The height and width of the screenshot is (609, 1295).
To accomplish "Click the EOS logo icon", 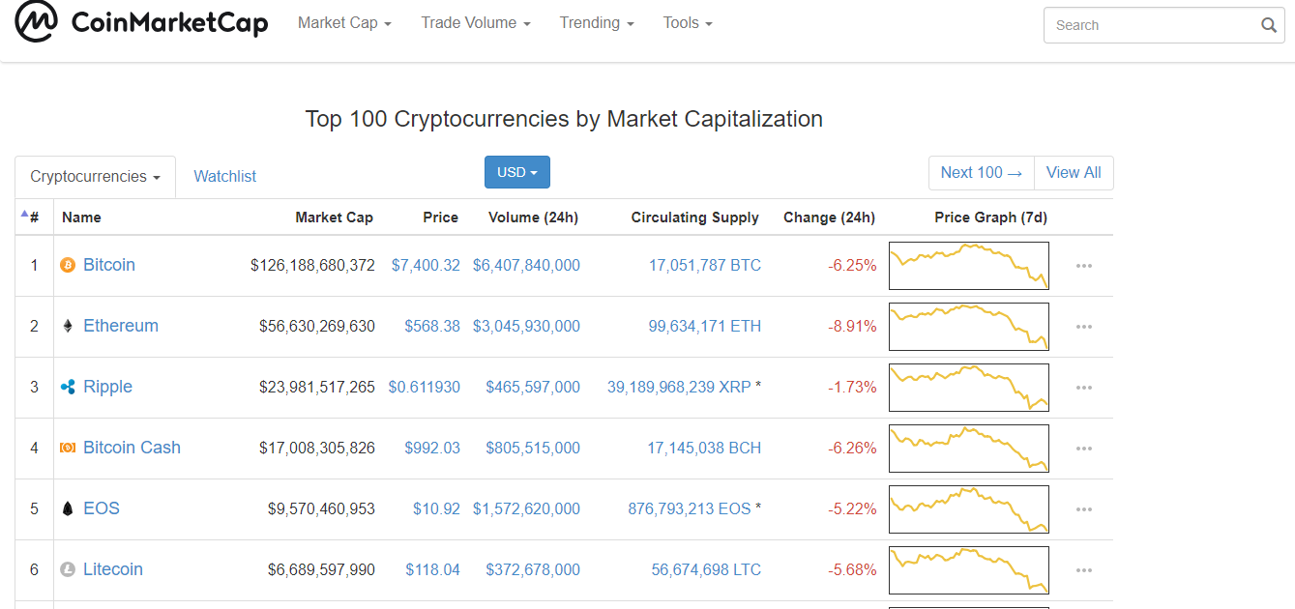I will pos(68,508).
